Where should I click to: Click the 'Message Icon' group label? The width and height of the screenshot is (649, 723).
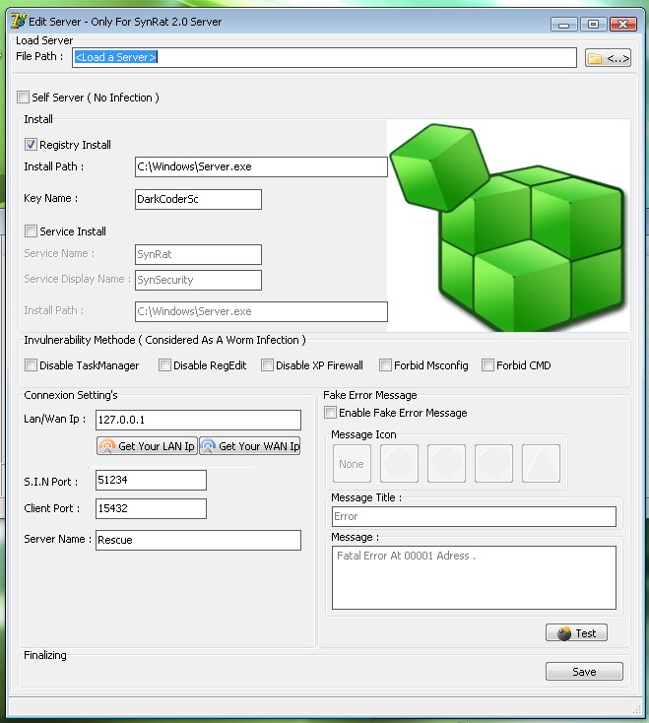pyautogui.click(x=363, y=434)
